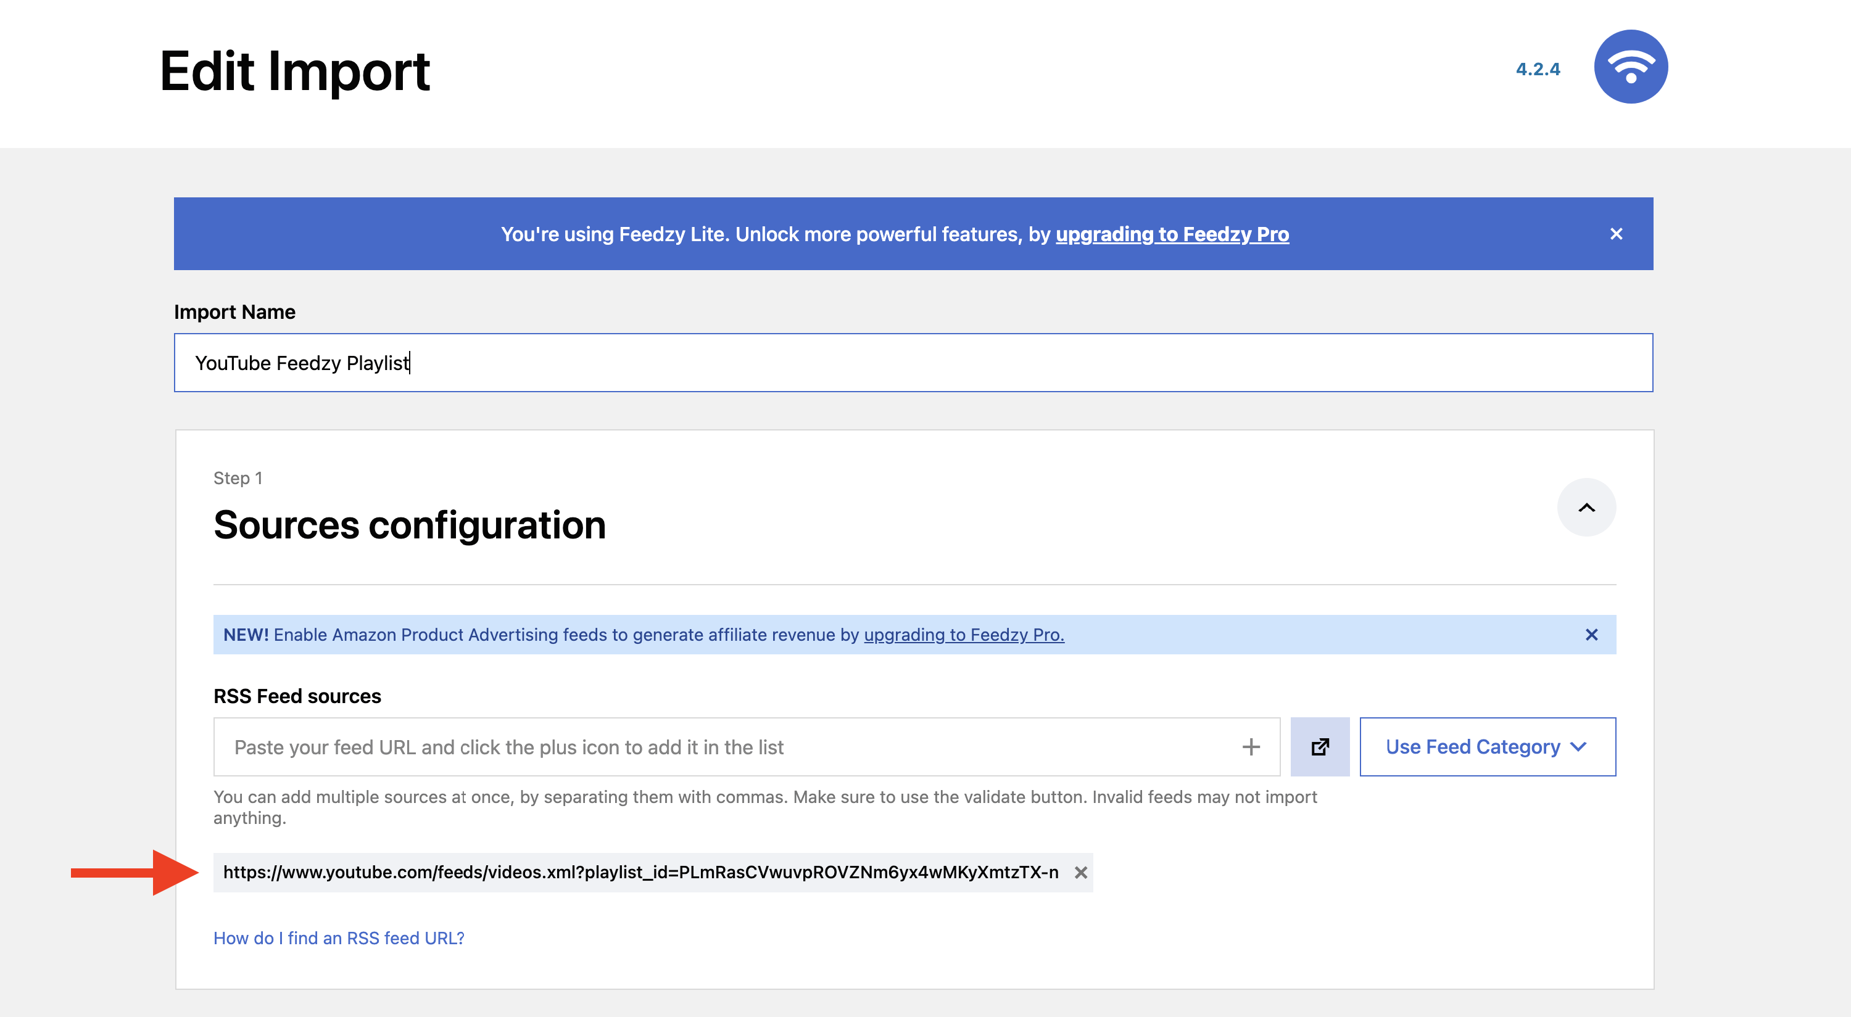Click the upgrading to Feedzy Pro banner link
The image size is (1851, 1017).
pos(1171,234)
